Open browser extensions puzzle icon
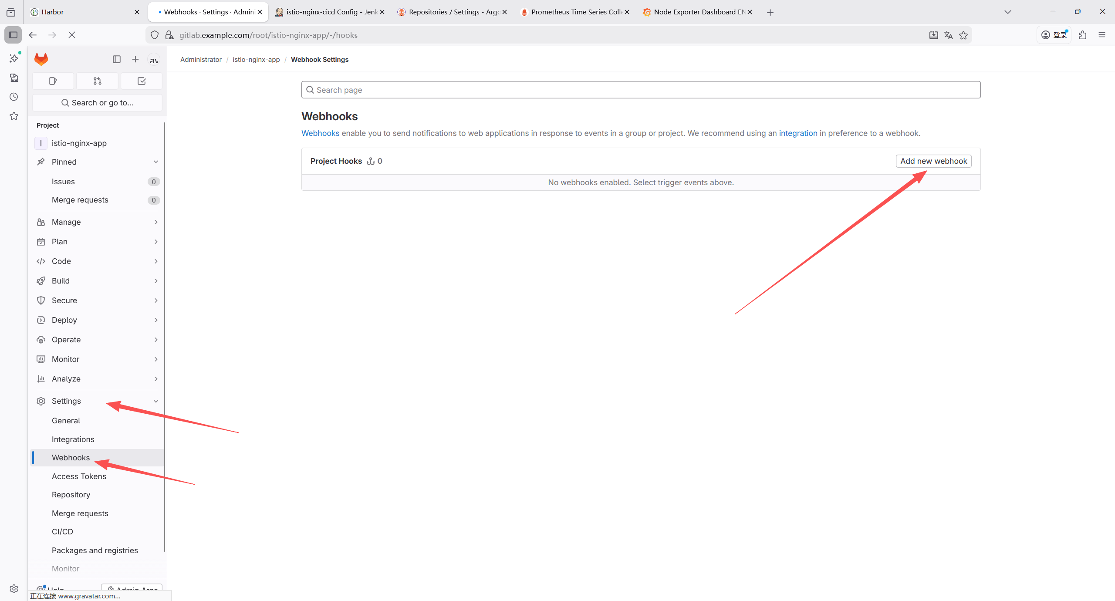Image resolution: width=1115 pixels, height=601 pixels. (1082, 35)
